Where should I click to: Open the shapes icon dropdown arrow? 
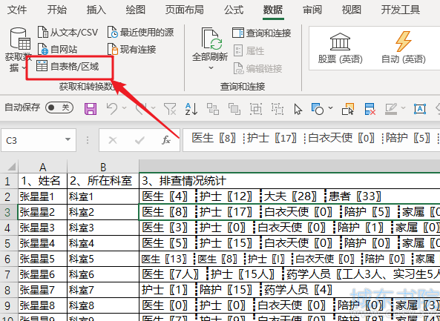(331, 108)
